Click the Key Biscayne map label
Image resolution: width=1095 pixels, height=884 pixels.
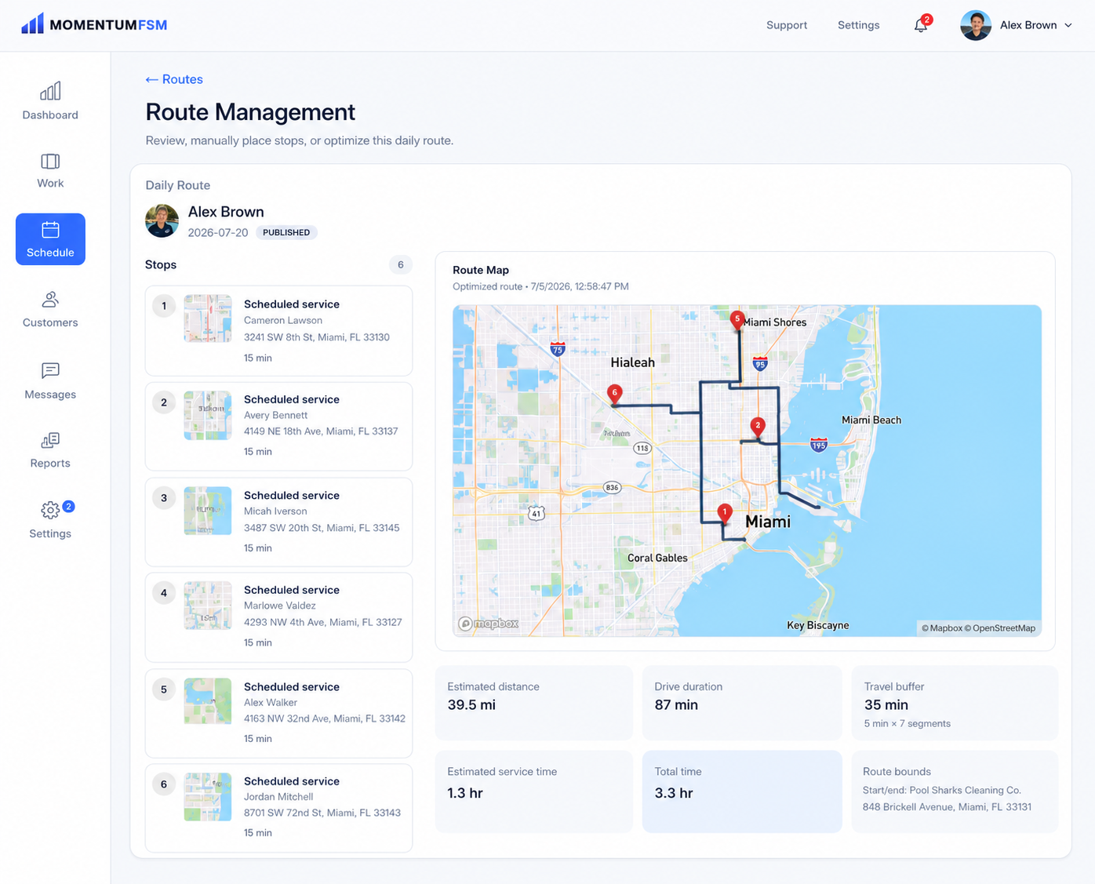818,625
